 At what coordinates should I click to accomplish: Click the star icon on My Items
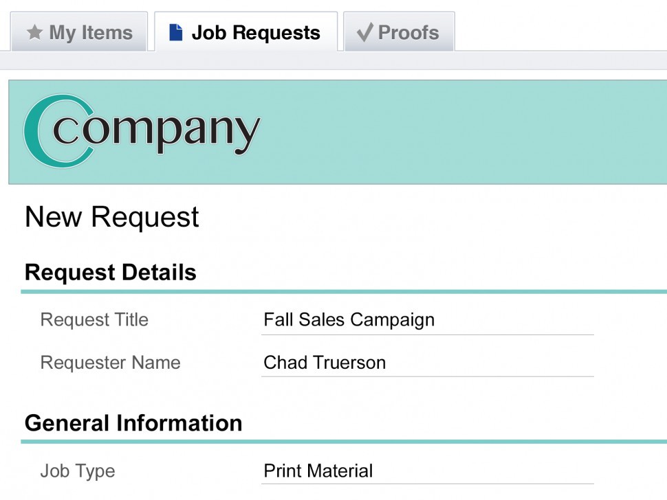pyautogui.click(x=34, y=32)
